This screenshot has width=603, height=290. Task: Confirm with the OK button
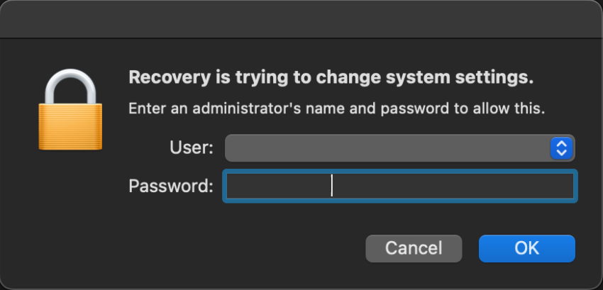coord(526,248)
